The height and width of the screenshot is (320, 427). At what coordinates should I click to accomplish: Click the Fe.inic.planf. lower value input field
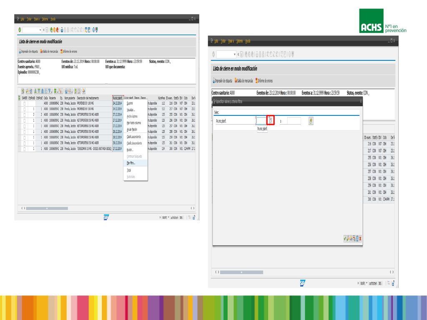[x=261, y=121]
